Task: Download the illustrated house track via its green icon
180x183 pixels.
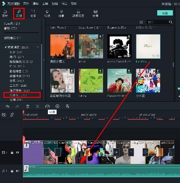Action: 100,37
